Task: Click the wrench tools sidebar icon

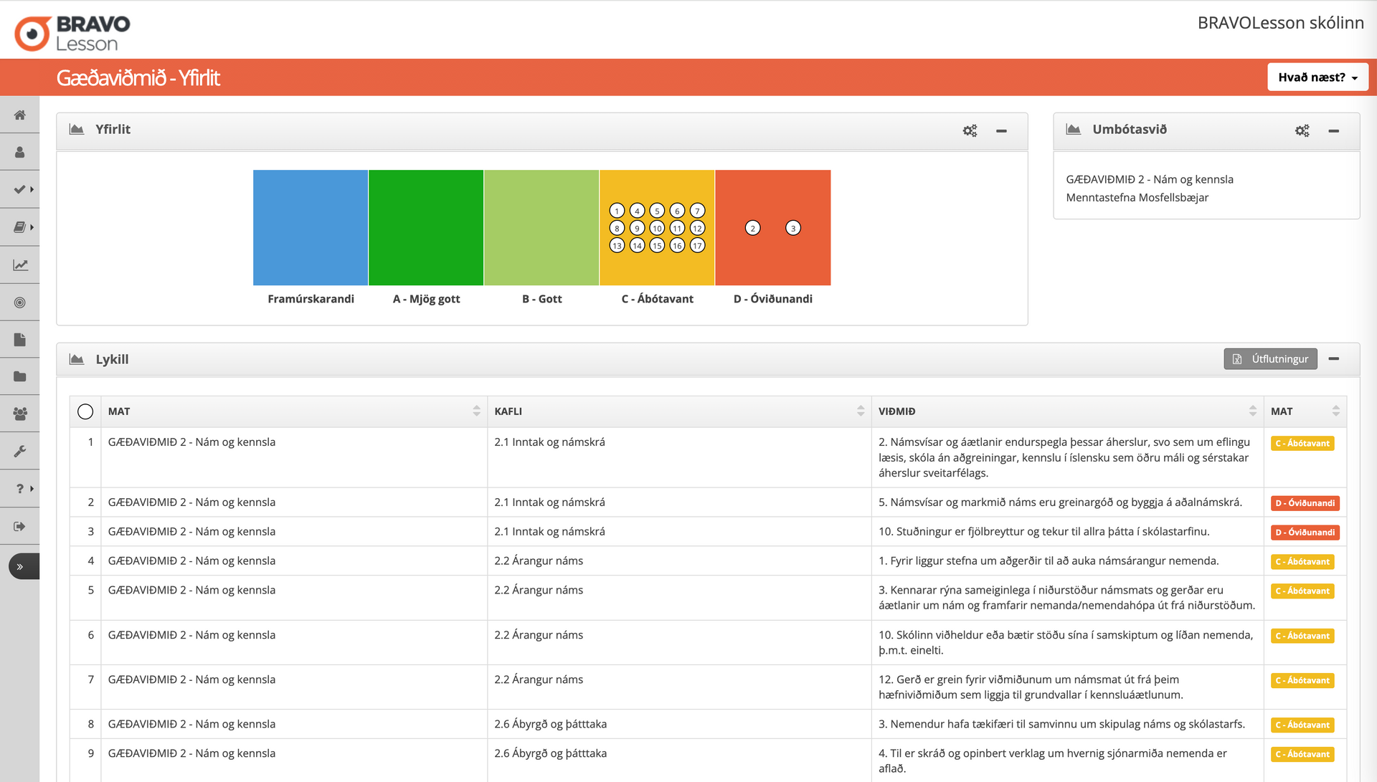Action: [x=20, y=452]
